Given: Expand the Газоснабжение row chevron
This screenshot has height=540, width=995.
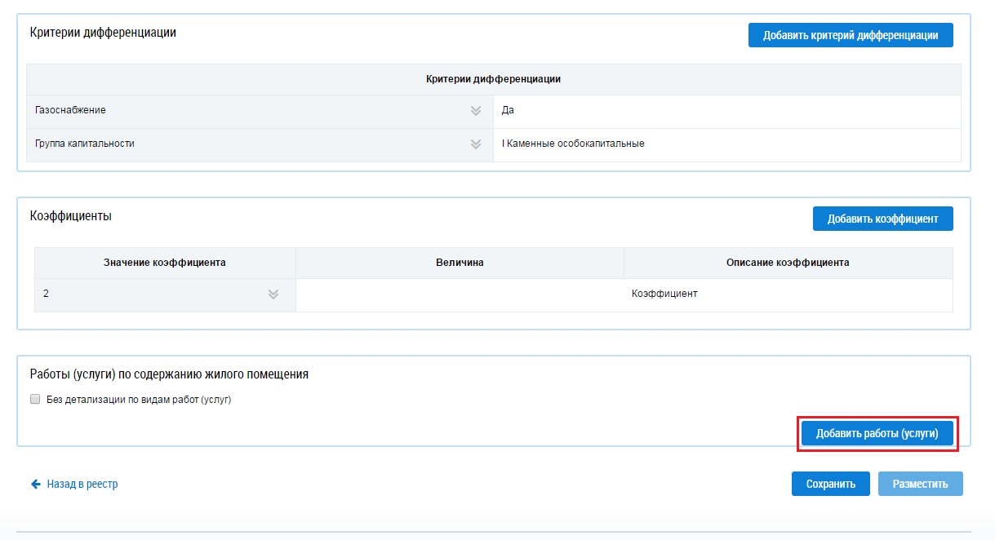Looking at the screenshot, I should pos(476,111).
